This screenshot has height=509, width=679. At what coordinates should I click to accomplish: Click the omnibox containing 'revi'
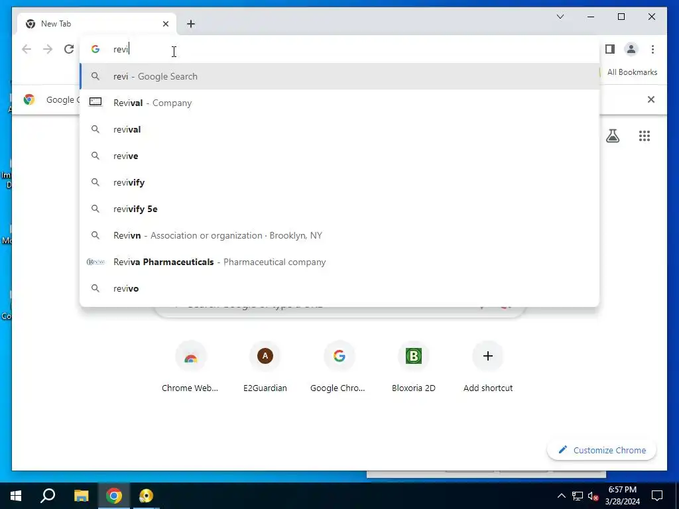[x=340, y=49]
